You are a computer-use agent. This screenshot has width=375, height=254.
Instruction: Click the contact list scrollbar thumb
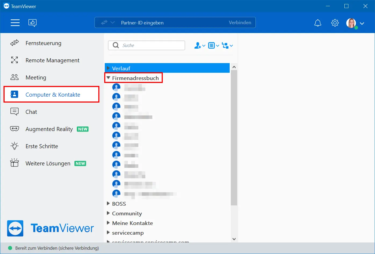point(234,137)
